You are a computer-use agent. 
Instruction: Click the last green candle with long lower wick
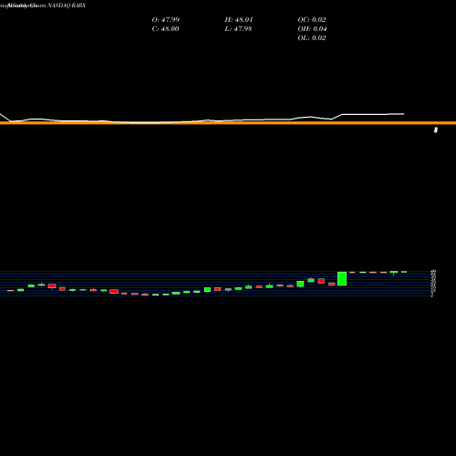pyautogui.click(x=394, y=273)
